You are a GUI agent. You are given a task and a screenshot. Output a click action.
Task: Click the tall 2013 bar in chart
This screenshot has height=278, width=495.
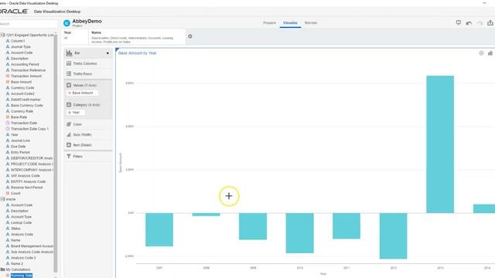coord(440,144)
